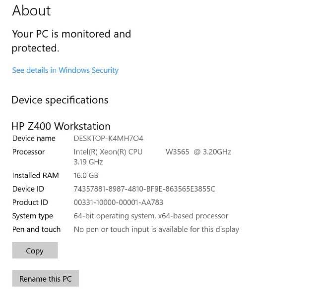Click the Device specifications heading

point(60,100)
